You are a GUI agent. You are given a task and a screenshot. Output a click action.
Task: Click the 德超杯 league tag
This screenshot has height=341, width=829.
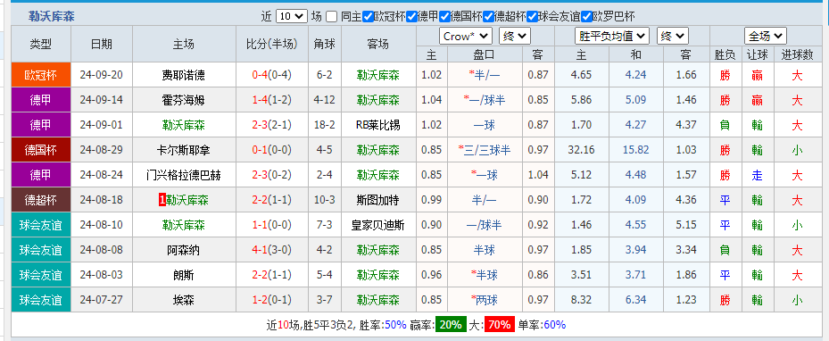[x=41, y=200]
